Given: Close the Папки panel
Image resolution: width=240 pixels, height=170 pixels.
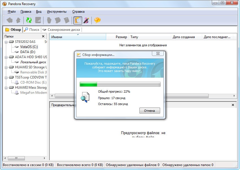Looking at the screenshot, I should click(x=43, y=36).
